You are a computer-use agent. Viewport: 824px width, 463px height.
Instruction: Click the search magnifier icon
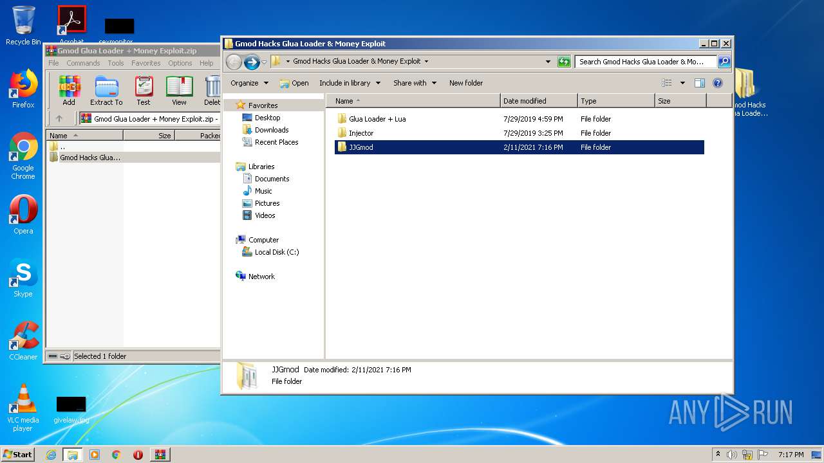point(724,62)
